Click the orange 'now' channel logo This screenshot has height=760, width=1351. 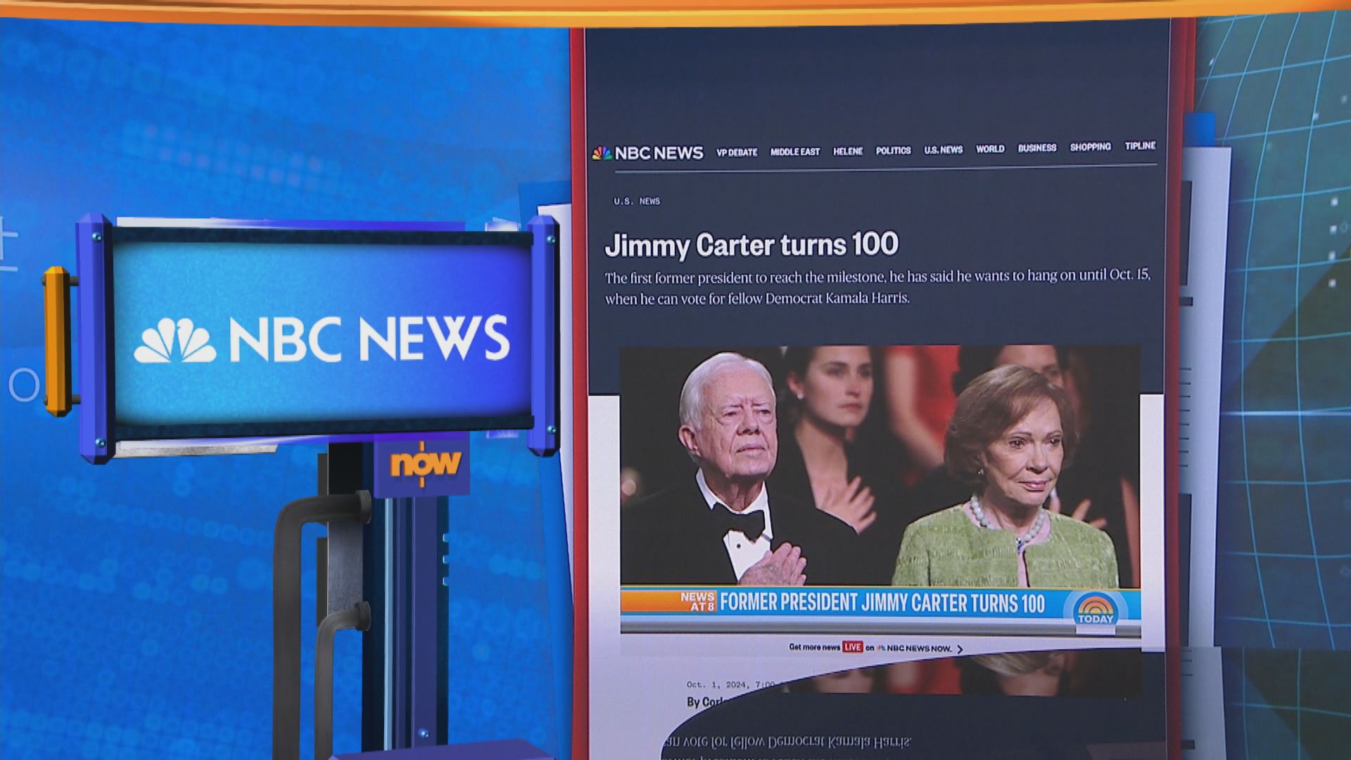click(x=425, y=464)
